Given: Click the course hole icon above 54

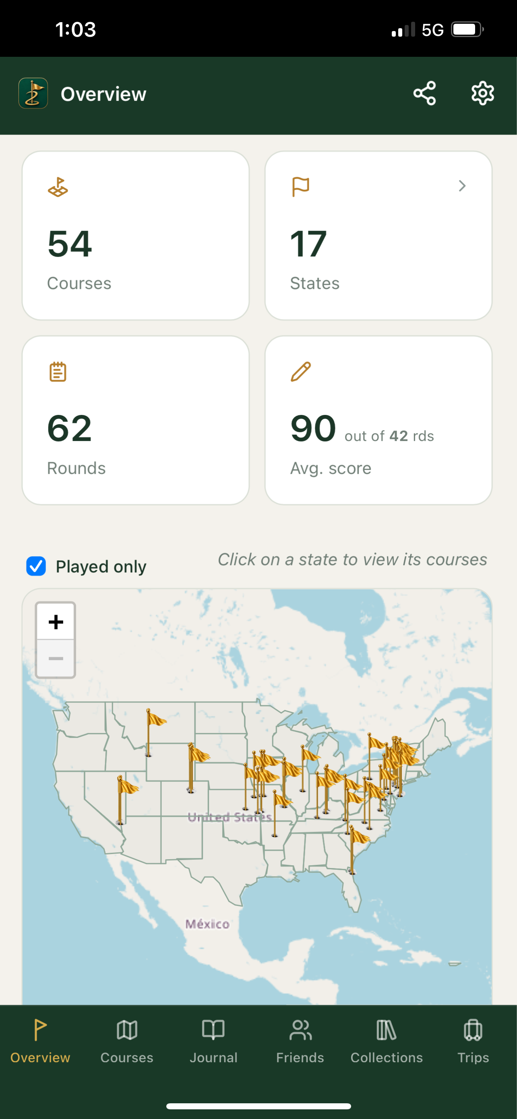Looking at the screenshot, I should [58, 187].
